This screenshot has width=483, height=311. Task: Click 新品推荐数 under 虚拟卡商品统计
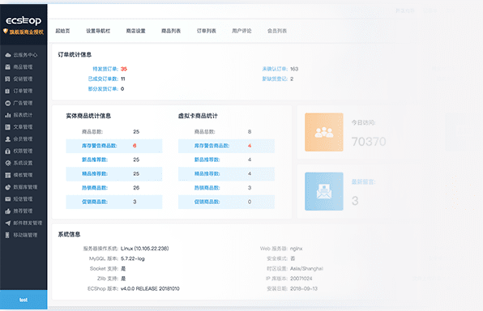(x=207, y=160)
